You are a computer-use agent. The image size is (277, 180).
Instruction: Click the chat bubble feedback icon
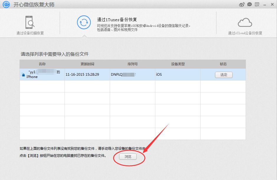[250, 4]
